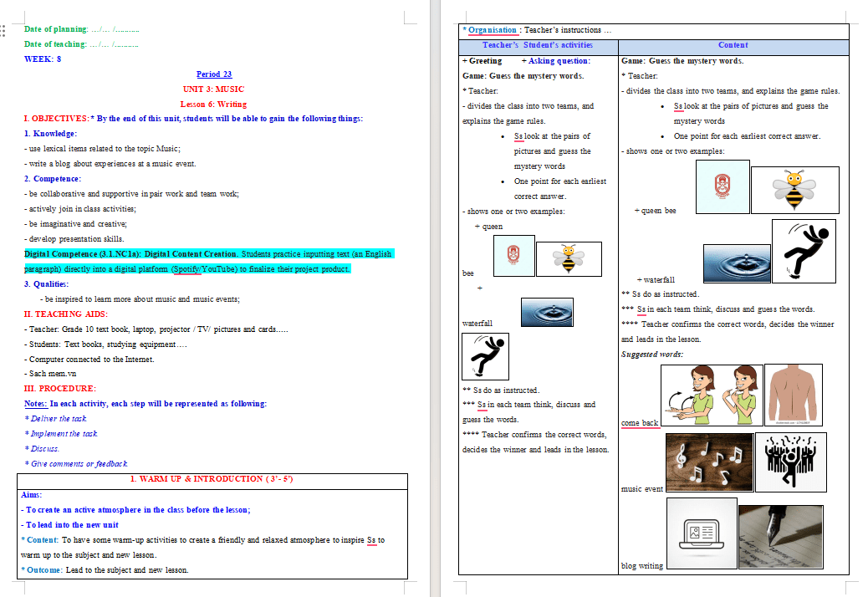Click the underlined 'Spotify/YouTube' word
This screenshot has width=868, height=597.
204,269
